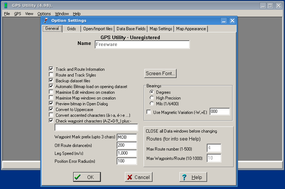Open the File menu
This screenshot has height=189, width=285.
[7, 14]
